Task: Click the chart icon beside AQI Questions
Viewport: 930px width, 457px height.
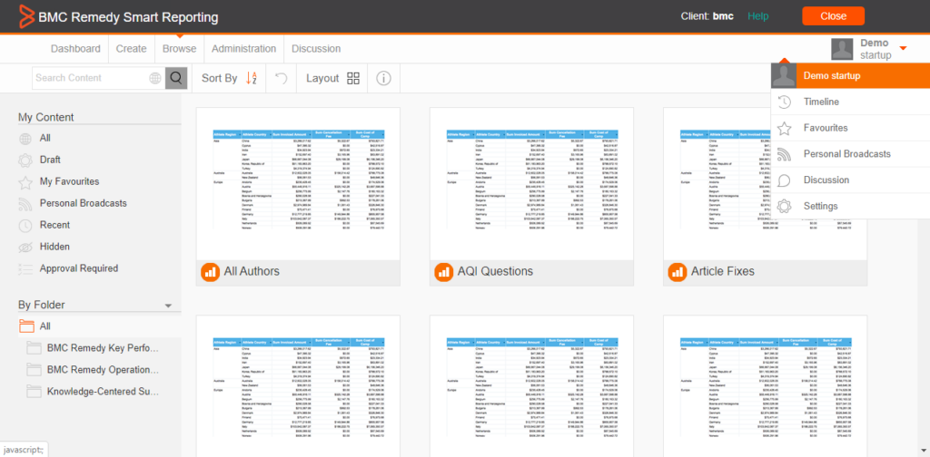Action: [443, 272]
